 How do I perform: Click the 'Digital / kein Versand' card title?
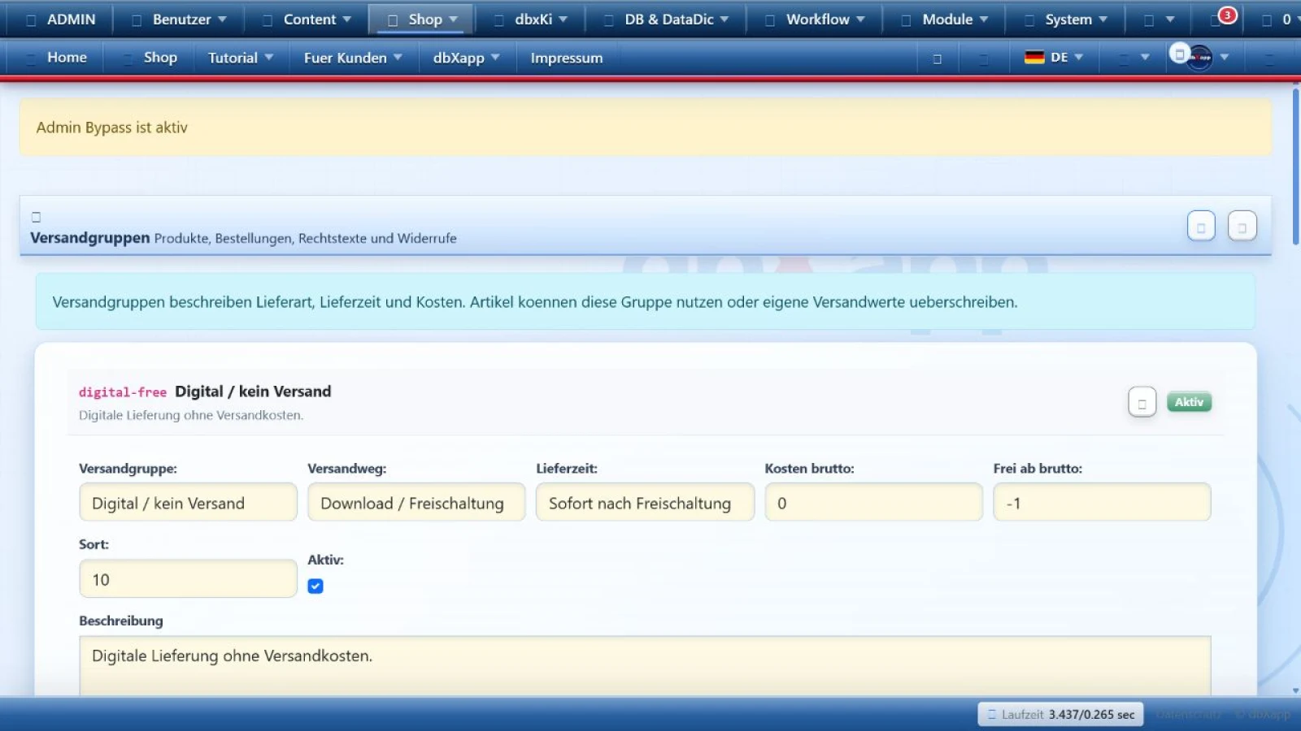click(x=253, y=391)
